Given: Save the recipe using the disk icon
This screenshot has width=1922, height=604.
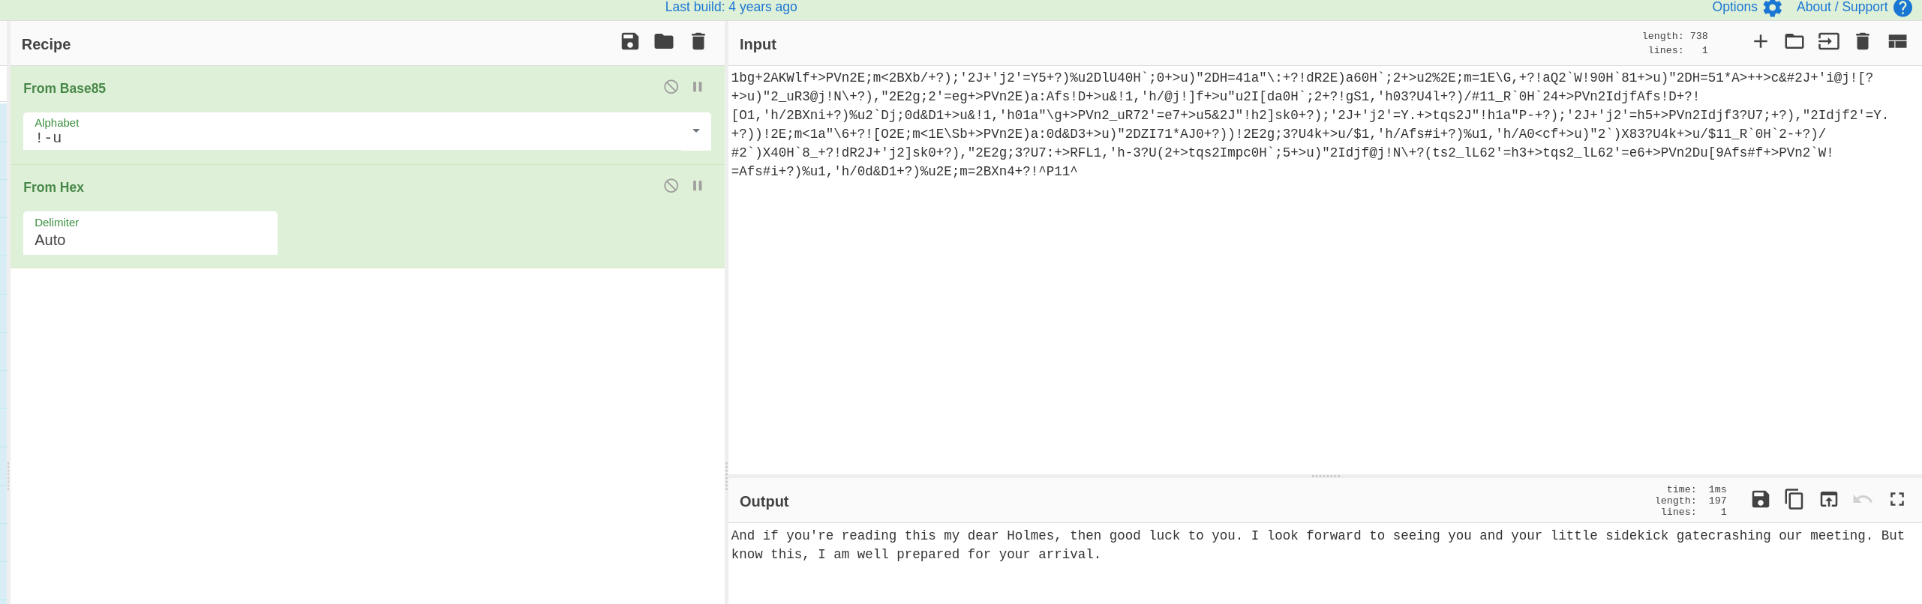Looking at the screenshot, I should click(x=630, y=42).
